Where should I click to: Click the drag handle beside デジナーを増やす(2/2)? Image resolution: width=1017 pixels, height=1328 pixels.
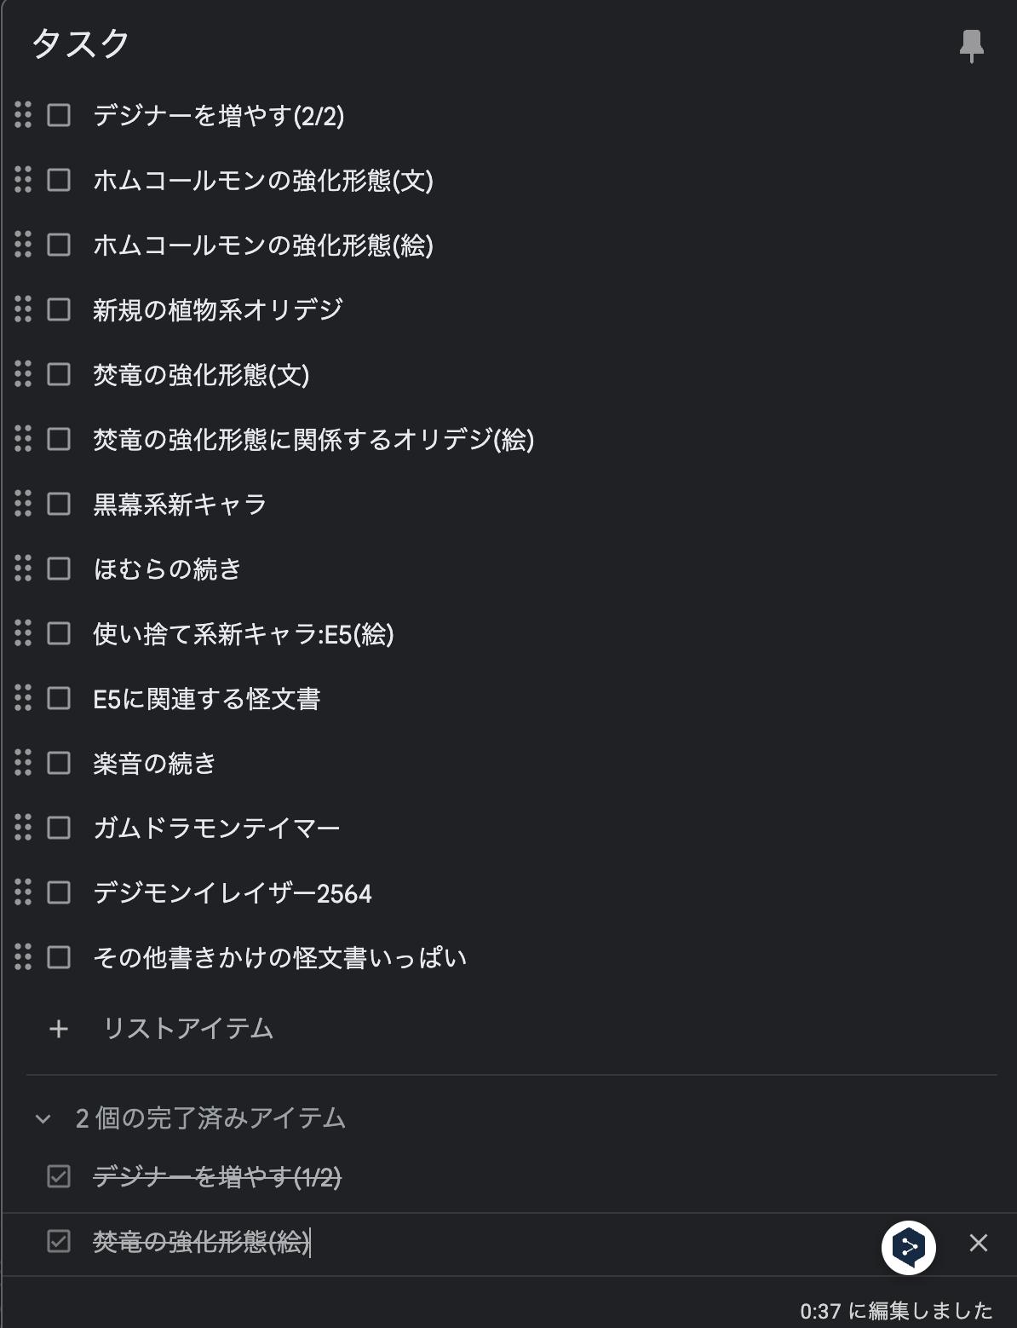point(23,114)
